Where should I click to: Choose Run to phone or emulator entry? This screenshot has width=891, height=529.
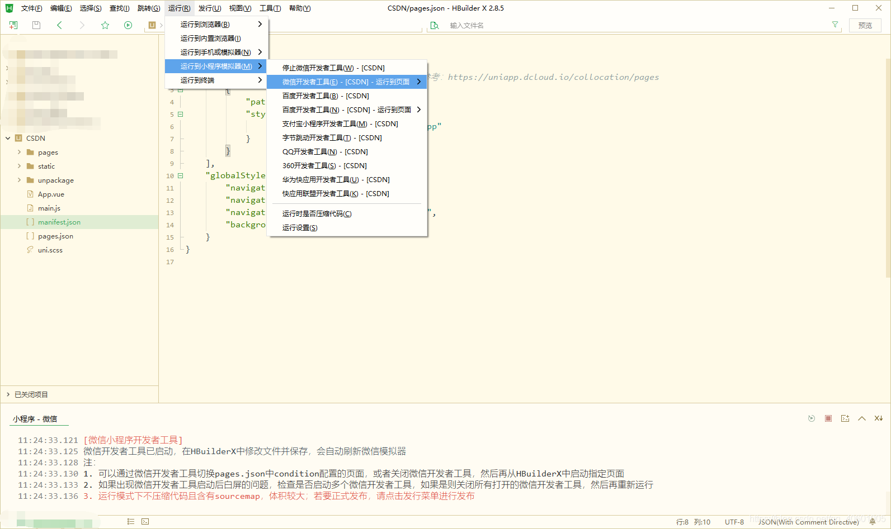[216, 52]
